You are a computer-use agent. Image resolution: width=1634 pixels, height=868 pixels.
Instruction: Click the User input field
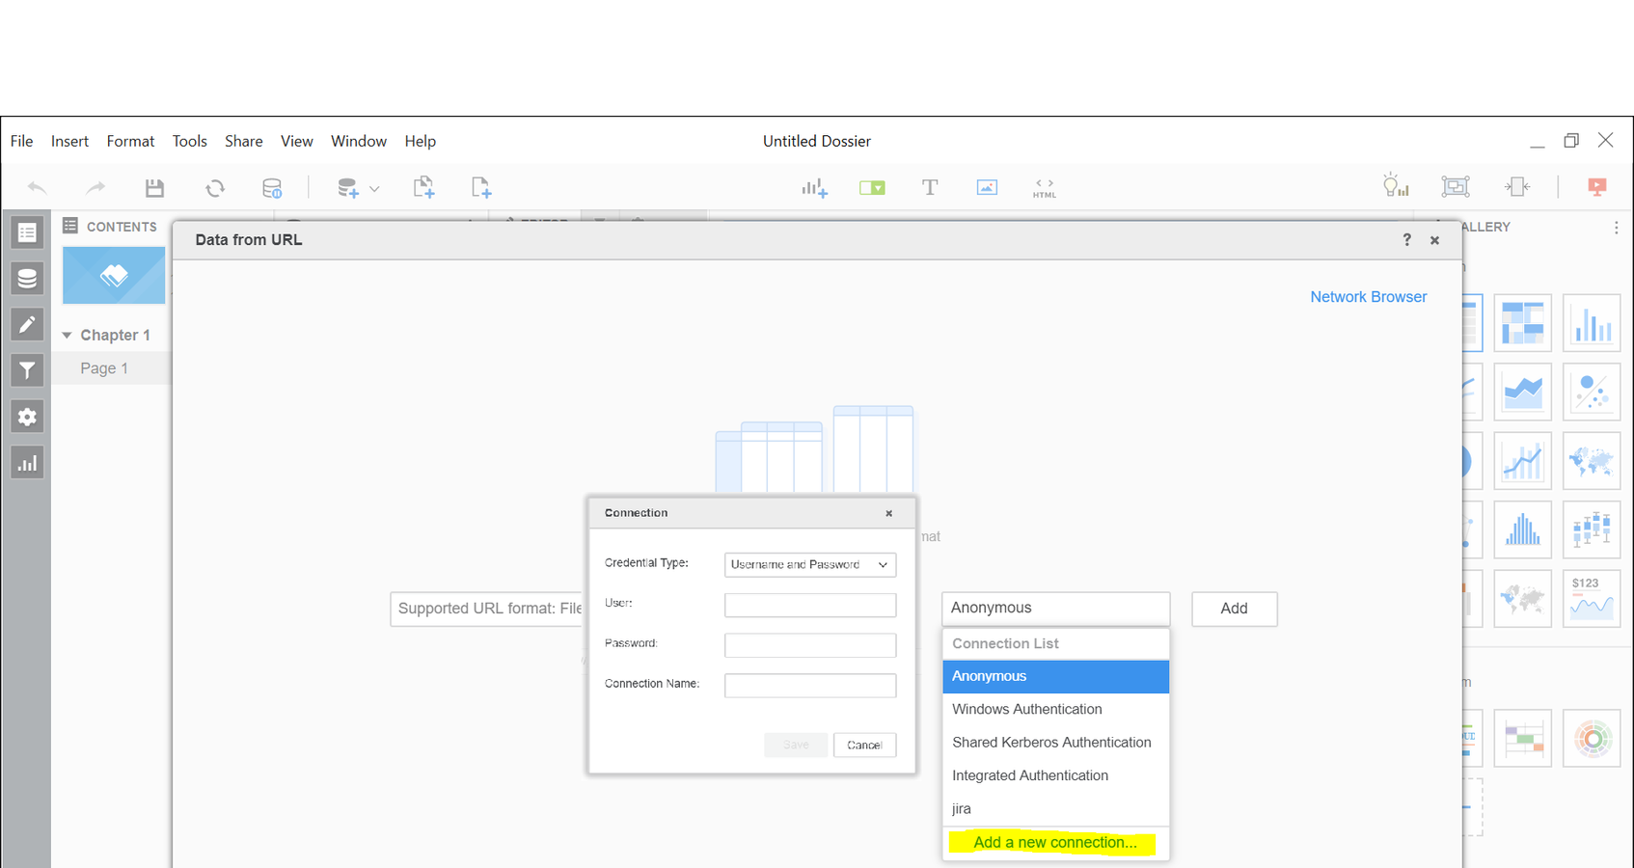point(810,605)
